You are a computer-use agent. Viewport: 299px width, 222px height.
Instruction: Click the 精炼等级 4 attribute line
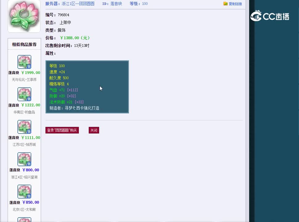point(59,84)
